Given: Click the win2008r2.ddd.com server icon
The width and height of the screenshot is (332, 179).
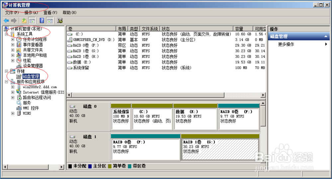Looking at the screenshot, I should pos(19,87).
